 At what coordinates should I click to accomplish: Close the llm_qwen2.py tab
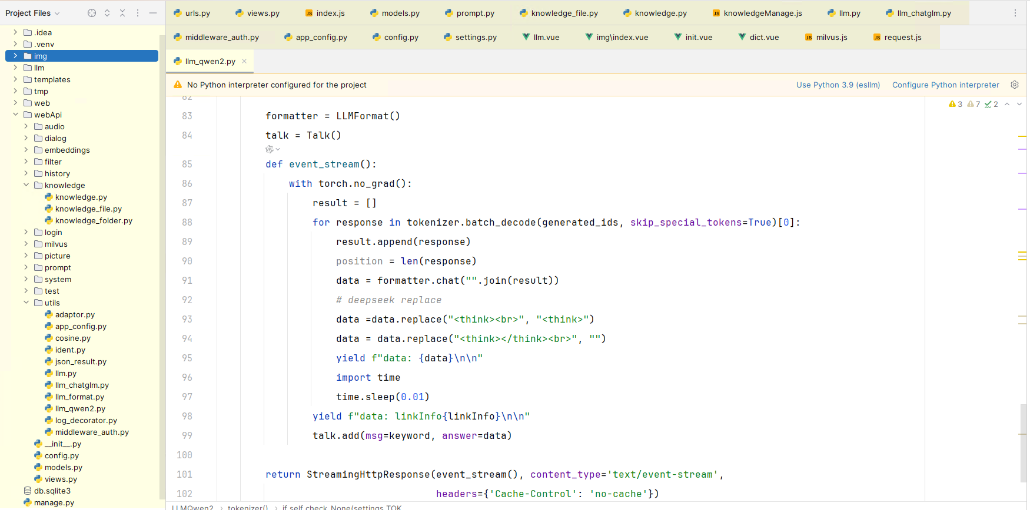tap(244, 61)
